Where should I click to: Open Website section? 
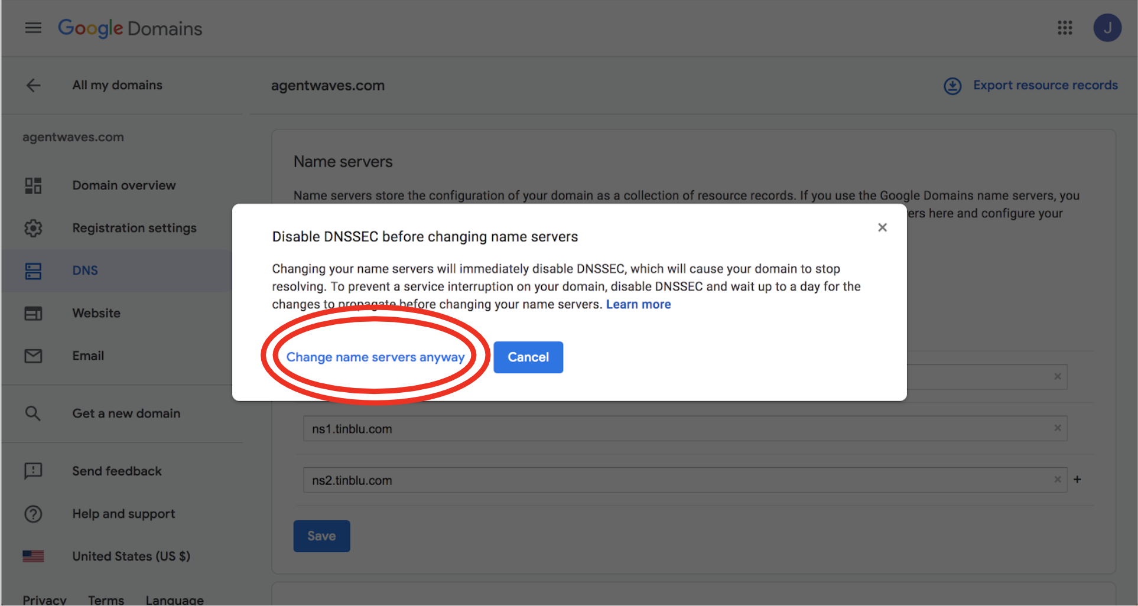tap(96, 313)
